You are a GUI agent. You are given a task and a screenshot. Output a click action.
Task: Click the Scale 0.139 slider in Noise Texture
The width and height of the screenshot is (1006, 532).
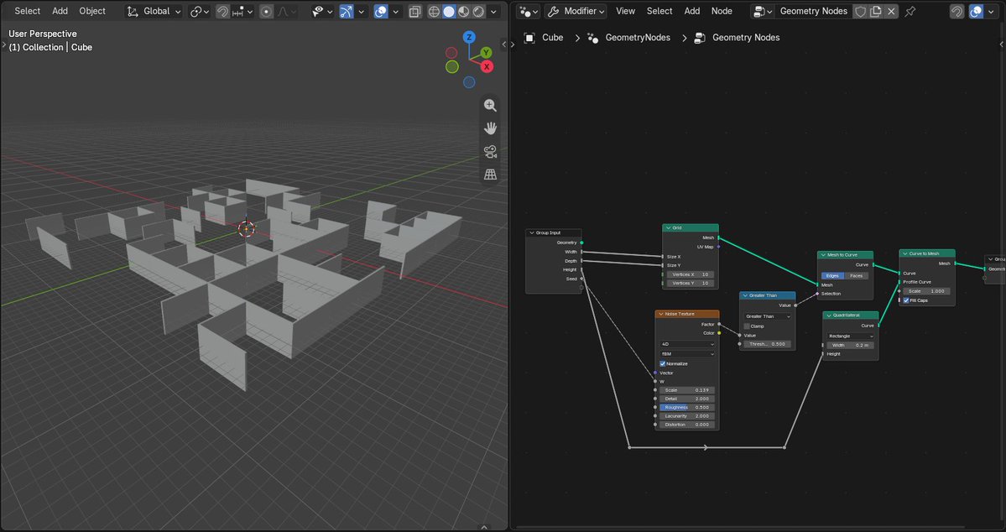(x=687, y=390)
